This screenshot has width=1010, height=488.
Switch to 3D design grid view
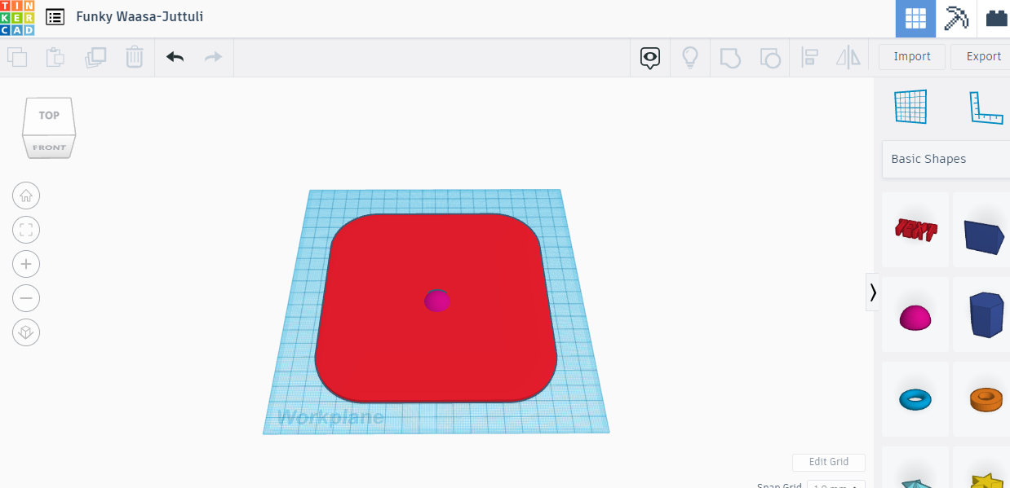coord(915,19)
